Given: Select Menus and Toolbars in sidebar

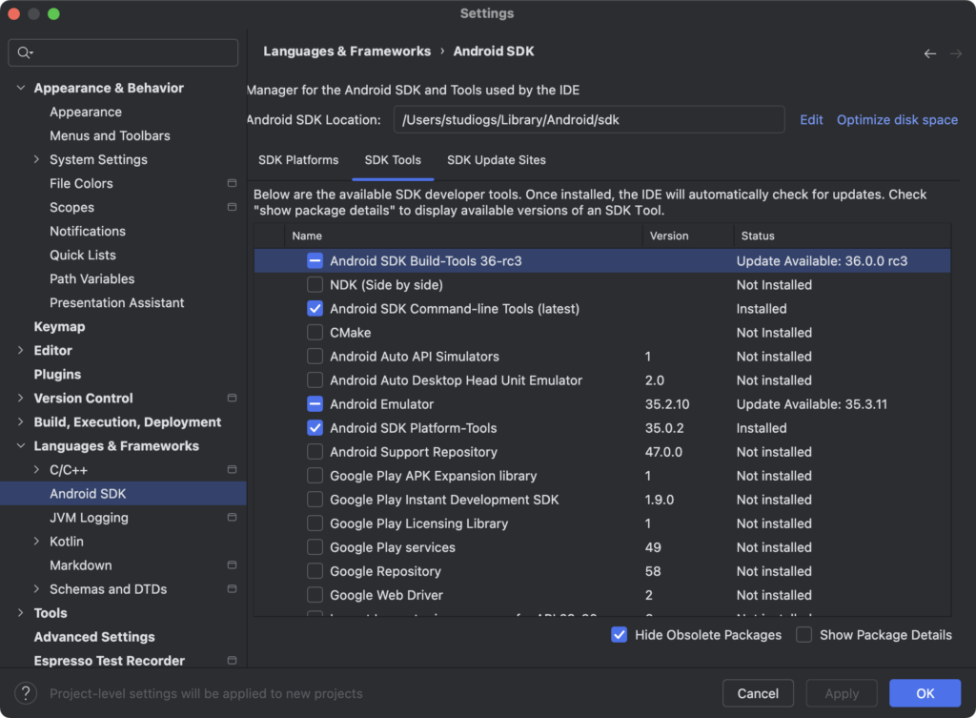Looking at the screenshot, I should (x=111, y=135).
